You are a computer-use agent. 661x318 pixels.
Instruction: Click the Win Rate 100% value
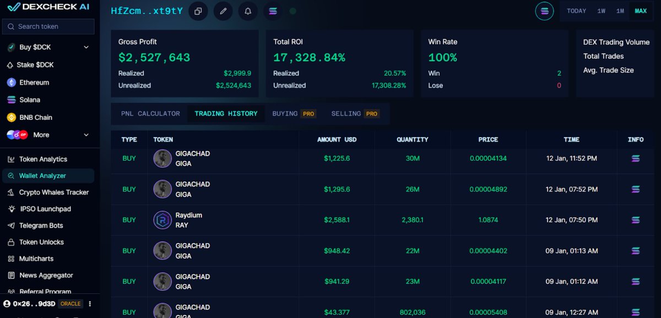tap(442, 57)
